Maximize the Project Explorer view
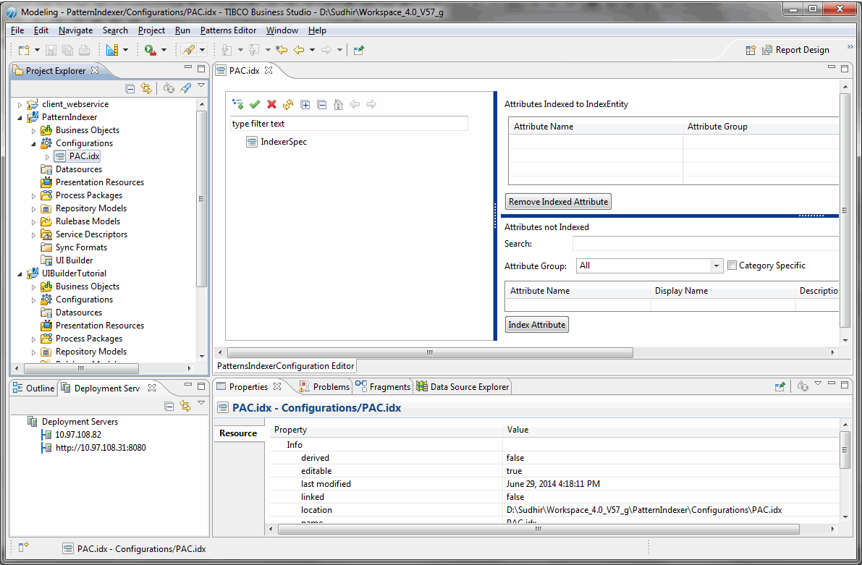Image resolution: width=862 pixels, height=565 pixels. (x=201, y=69)
